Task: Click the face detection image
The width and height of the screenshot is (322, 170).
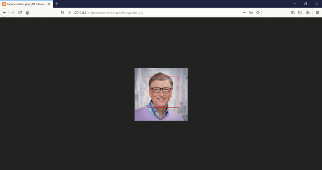Action: (x=161, y=94)
